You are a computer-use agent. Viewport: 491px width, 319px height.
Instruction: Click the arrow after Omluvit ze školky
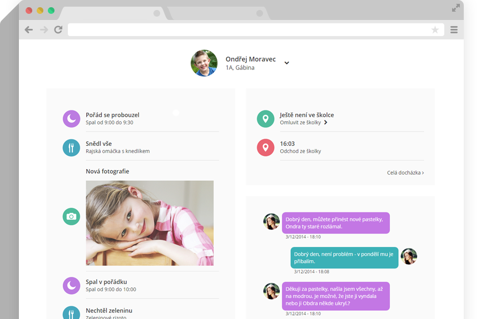pos(326,123)
